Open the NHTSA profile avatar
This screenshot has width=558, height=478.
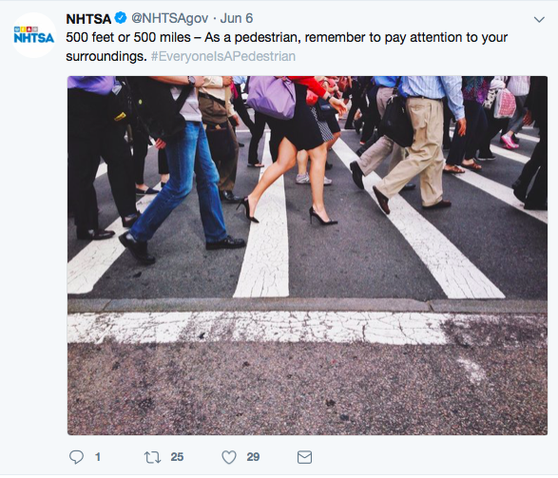[34, 35]
